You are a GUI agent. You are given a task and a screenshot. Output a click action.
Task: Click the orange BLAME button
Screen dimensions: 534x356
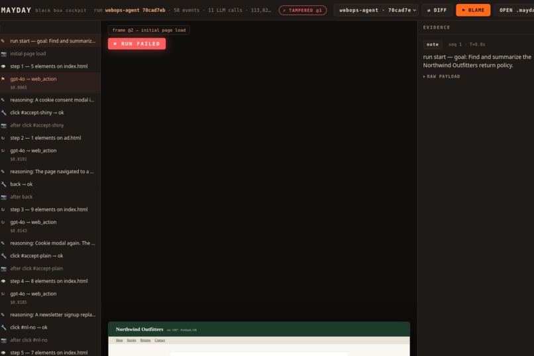pyautogui.click(x=473, y=10)
